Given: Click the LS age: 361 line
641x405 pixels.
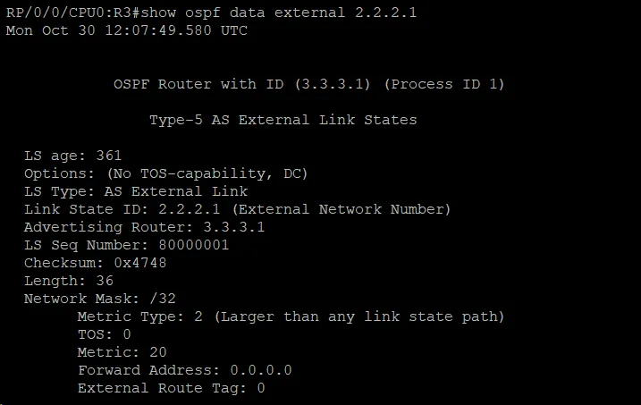Looking at the screenshot, I should 72,156.
